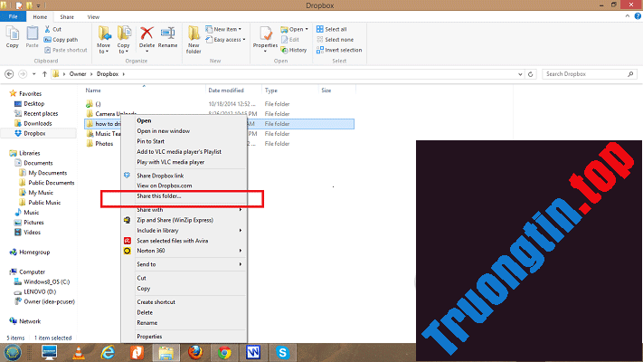643x362 pixels.
Task: Select the Home ribbon tab
Action: (x=40, y=17)
